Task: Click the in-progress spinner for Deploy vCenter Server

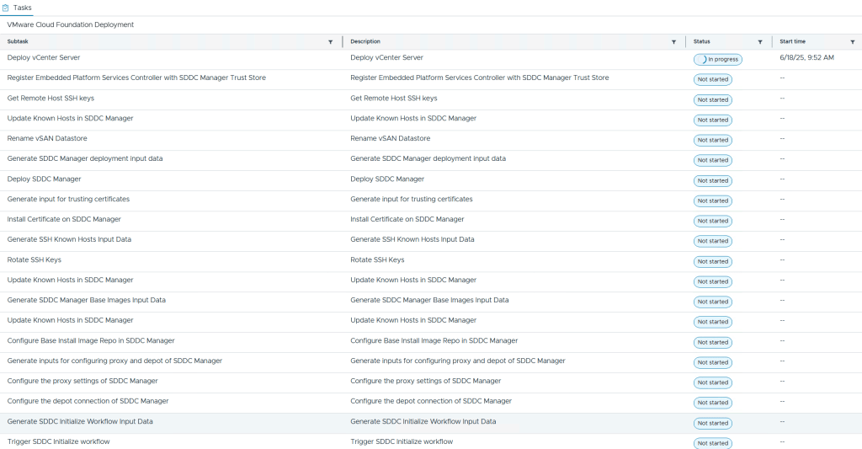Action: coord(702,60)
